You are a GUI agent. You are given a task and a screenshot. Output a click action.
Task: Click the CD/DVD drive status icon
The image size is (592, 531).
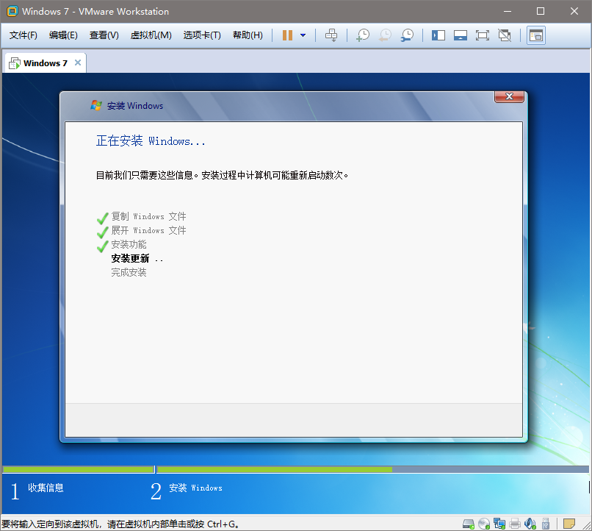coord(484,524)
